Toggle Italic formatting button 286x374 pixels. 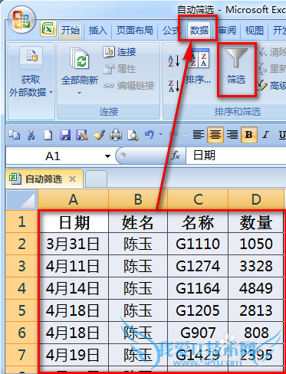pos(266,135)
